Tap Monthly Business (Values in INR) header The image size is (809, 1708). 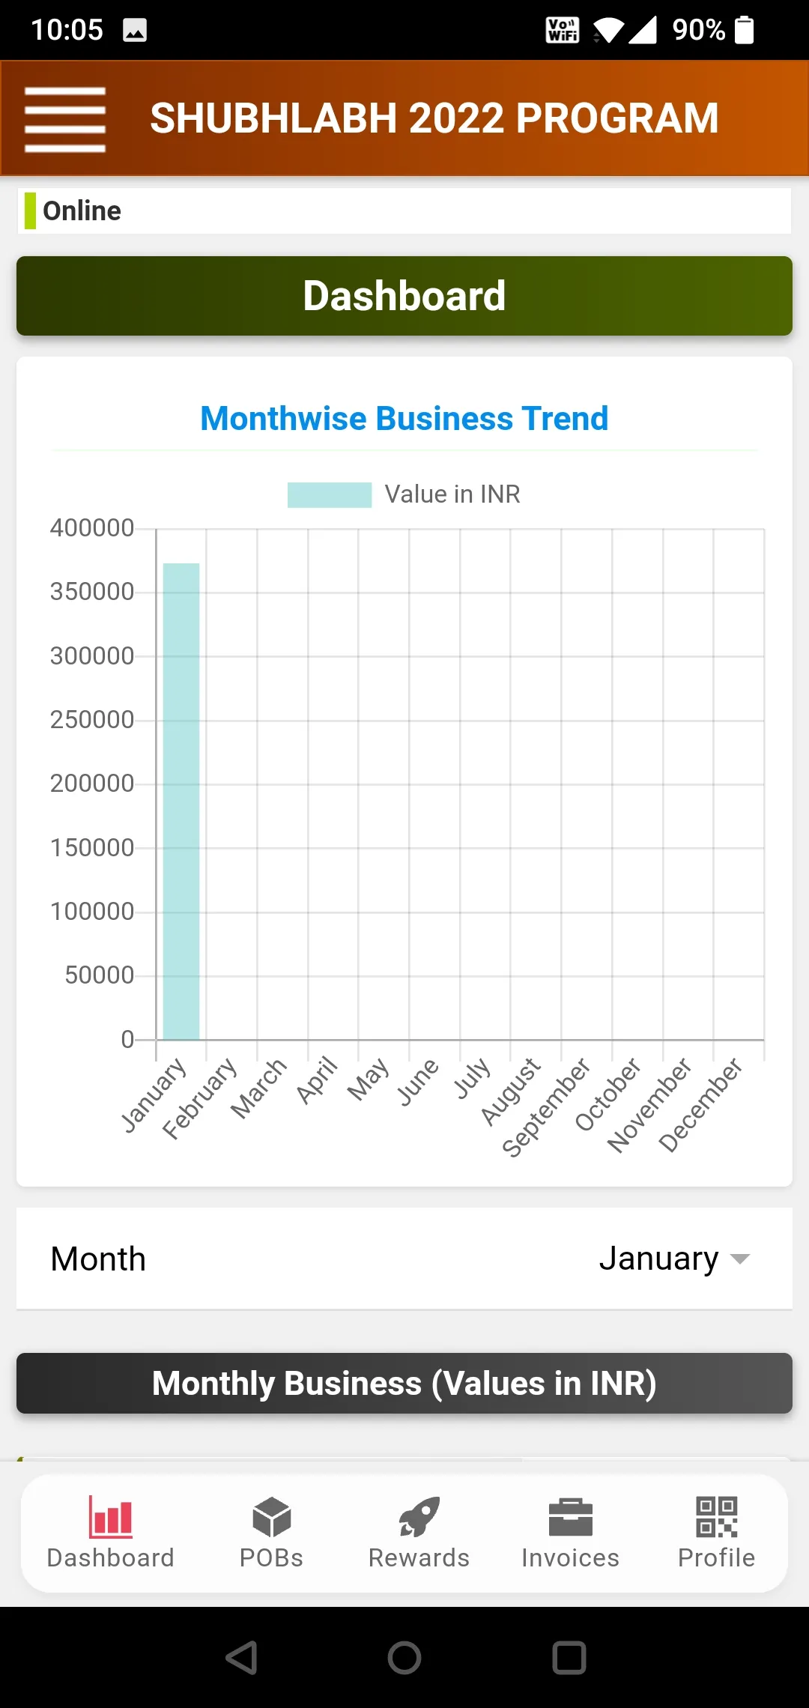click(x=404, y=1383)
